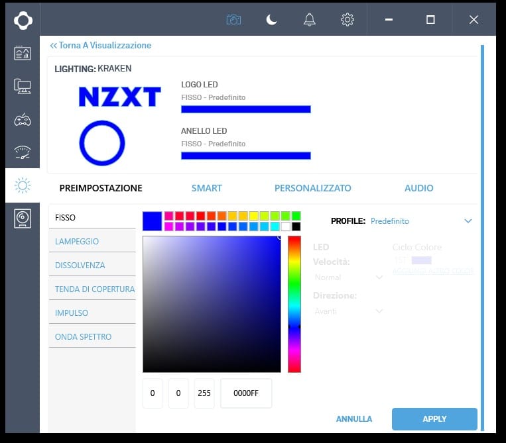
Task: Go back via Torna A Visualizzazione
Action: (x=100, y=46)
